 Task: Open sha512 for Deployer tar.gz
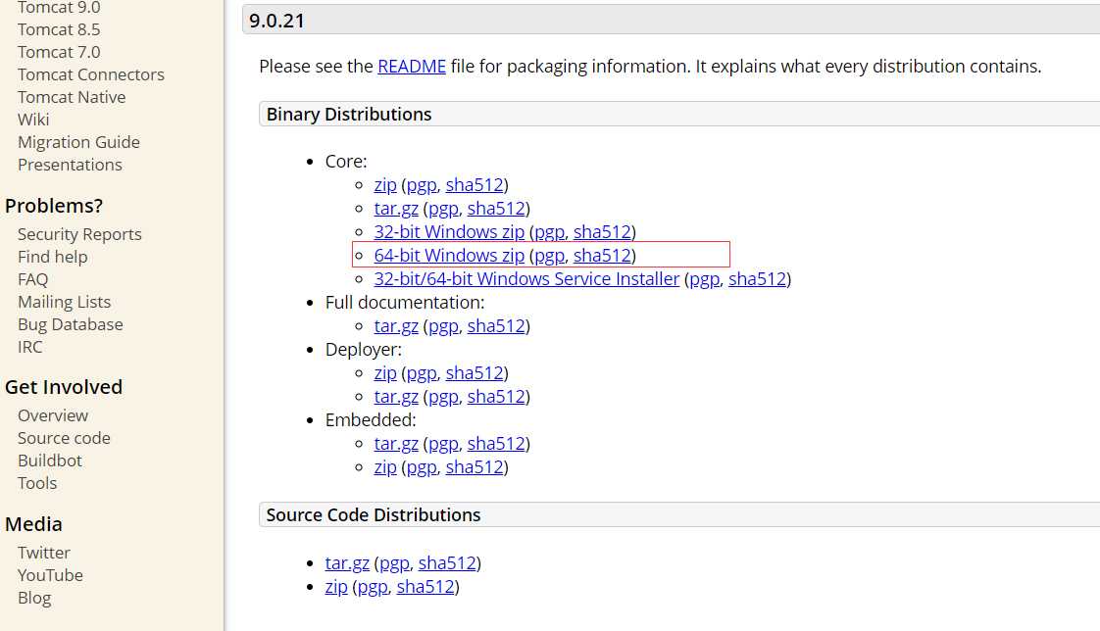(x=496, y=397)
